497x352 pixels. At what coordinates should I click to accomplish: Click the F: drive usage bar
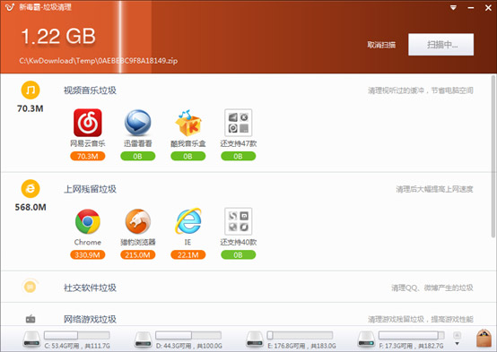click(x=412, y=335)
